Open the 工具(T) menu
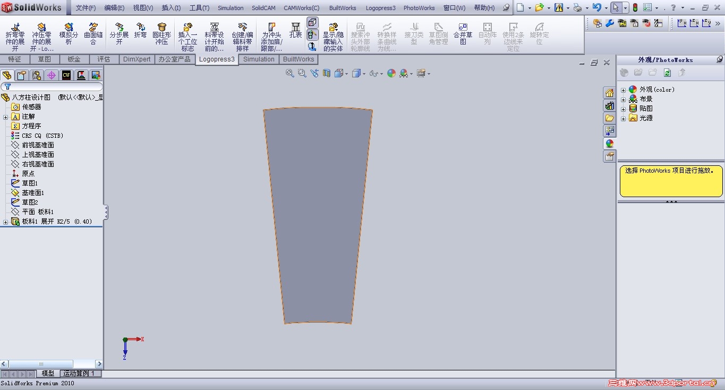 coord(199,8)
